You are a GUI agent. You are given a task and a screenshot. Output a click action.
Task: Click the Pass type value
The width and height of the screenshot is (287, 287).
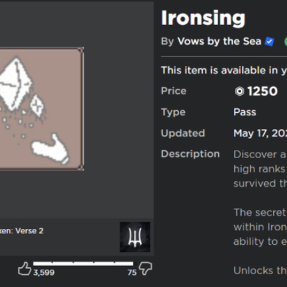pos(245,112)
